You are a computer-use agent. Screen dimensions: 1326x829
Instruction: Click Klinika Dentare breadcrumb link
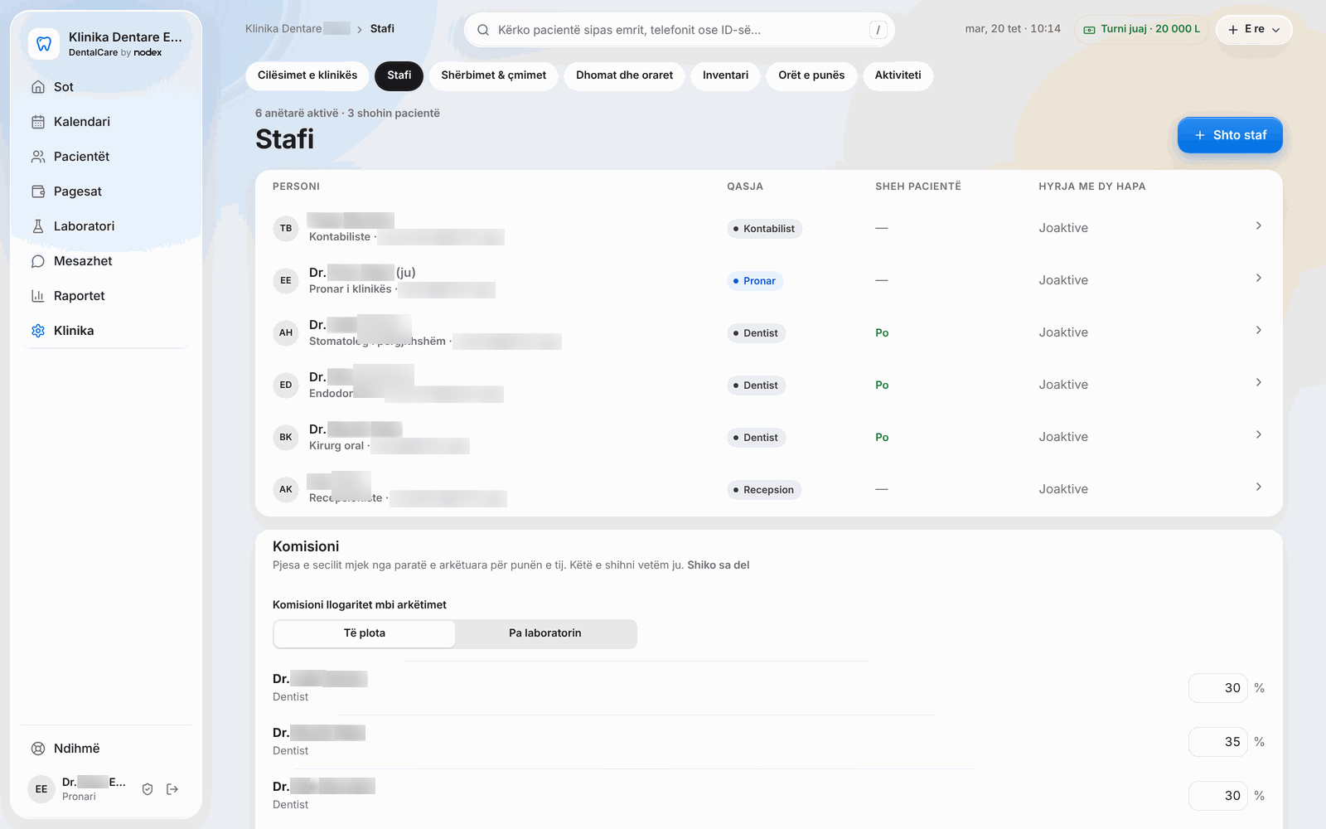pos(298,29)
